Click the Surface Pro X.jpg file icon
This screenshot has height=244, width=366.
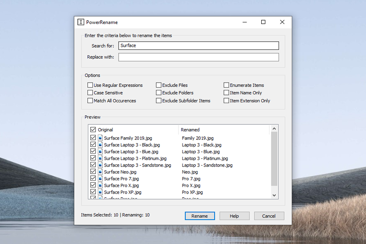click(x=100, y=185)
